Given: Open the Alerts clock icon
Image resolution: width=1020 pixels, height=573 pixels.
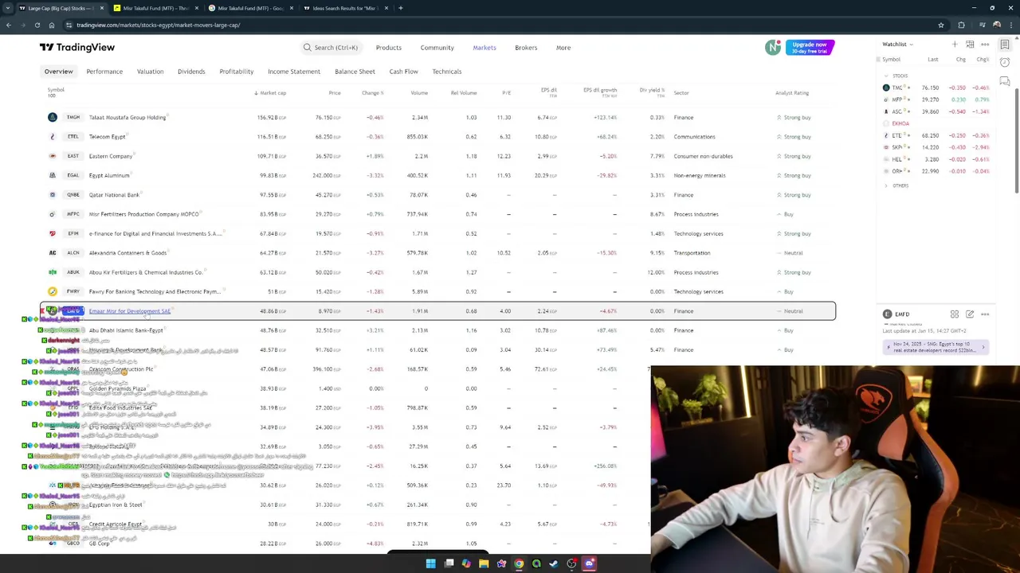Looking at the screenshot, I should coord(1005,63).
